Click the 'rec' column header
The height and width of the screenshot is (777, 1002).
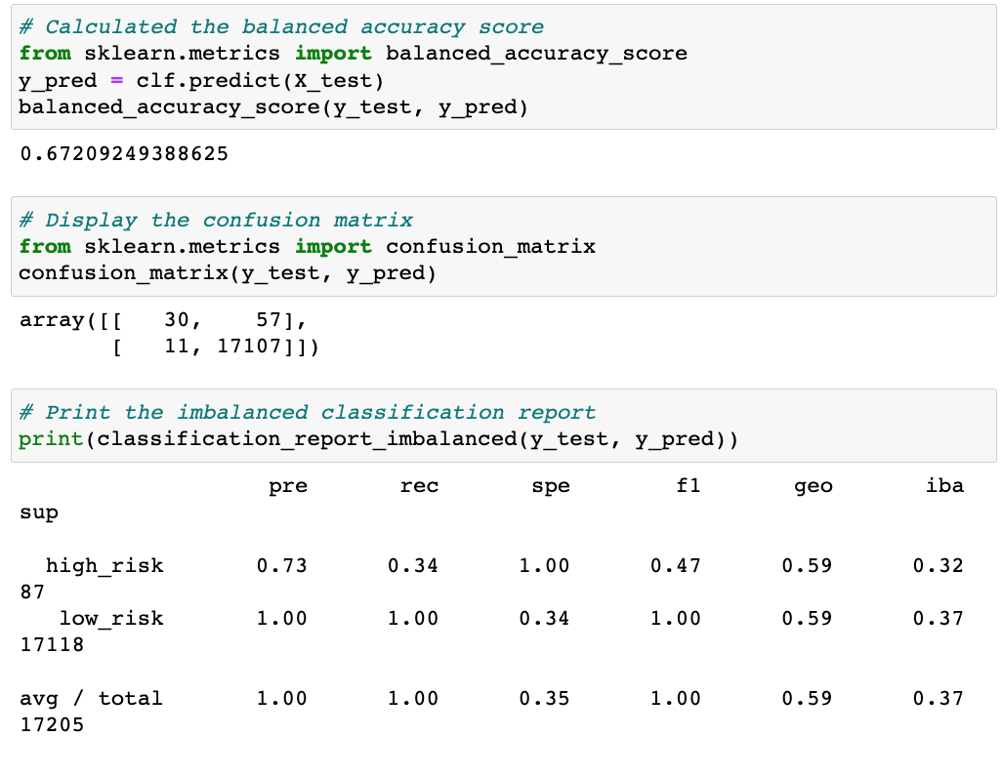click(419, 486)
